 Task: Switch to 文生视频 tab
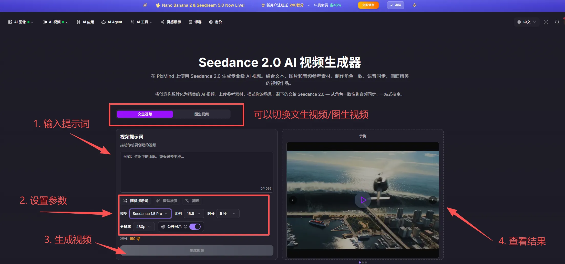145,114
